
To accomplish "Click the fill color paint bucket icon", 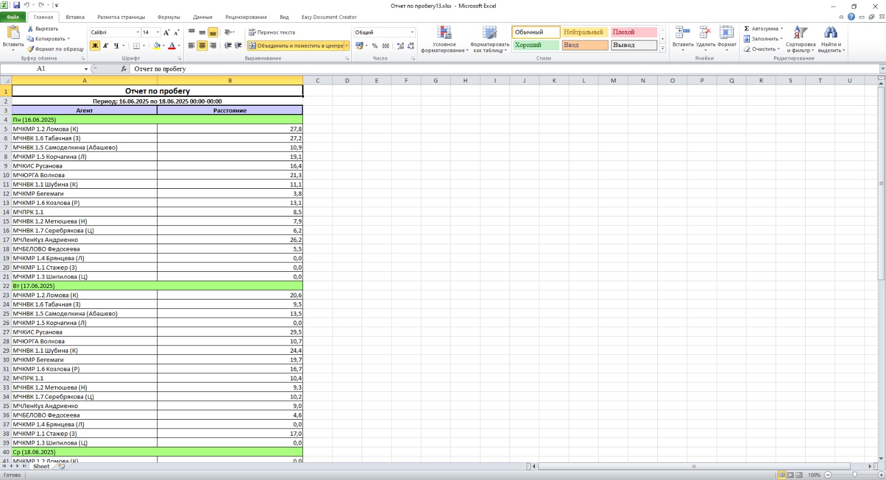I will [157, 46].
